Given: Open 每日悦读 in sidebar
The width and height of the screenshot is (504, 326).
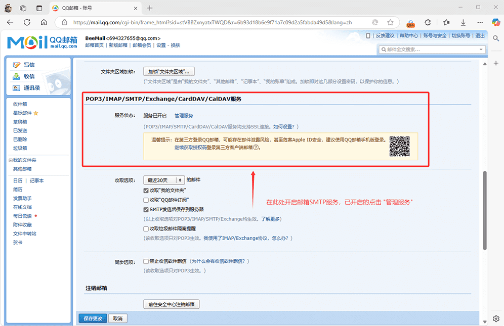Looking at the screenshot, I should click(x=22, y=216).
